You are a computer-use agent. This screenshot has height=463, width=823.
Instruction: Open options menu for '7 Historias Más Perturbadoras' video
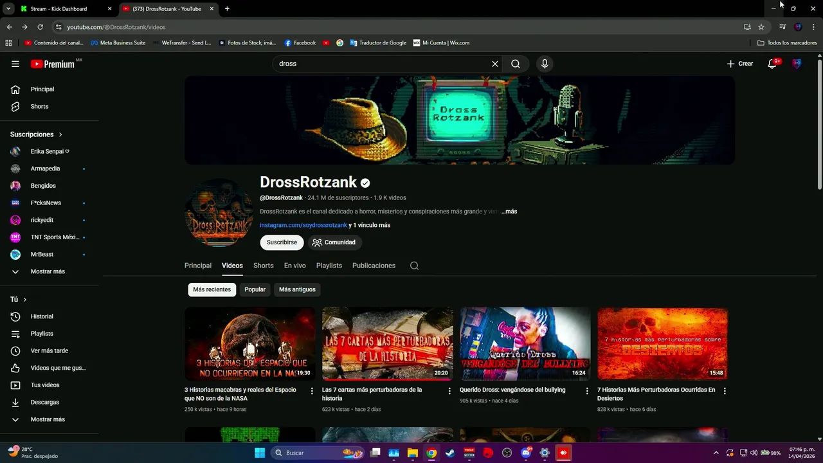tap(725, 391)
